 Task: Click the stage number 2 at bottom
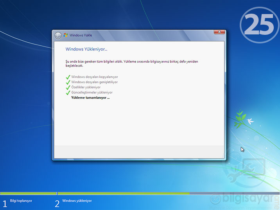pyautogui.click(x=57, y=204)
